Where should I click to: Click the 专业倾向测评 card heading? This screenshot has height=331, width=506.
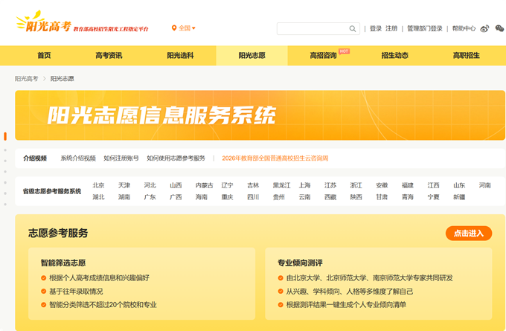point(300,263)
